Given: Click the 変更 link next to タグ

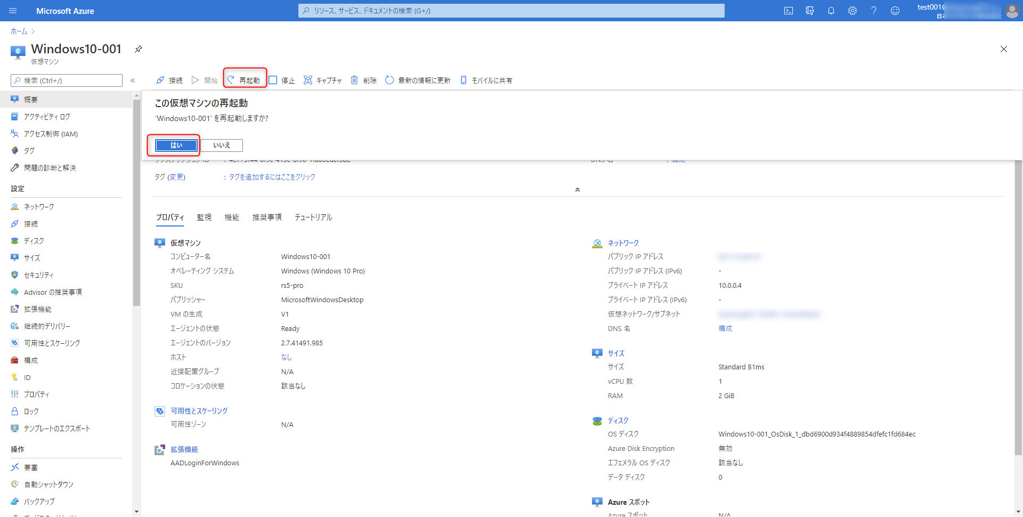Looking at the screenshot, I should 176,177.
